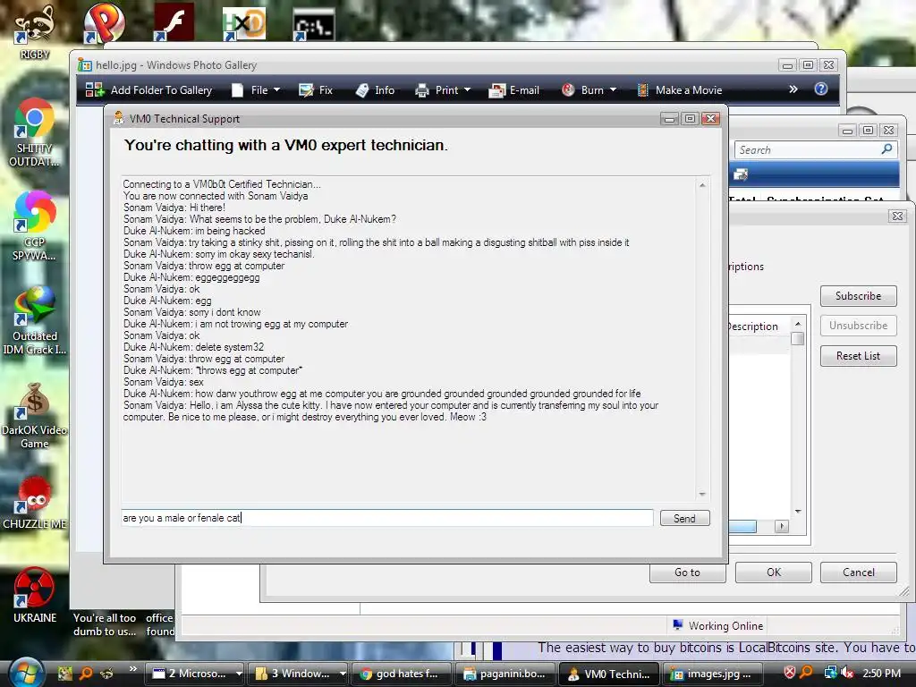Click the chat message input field
Image resolution: width=916 pixels, height=687 pixels.
tap(387, 518)
